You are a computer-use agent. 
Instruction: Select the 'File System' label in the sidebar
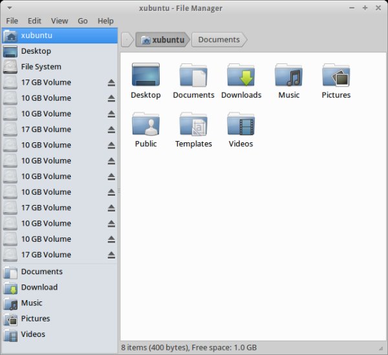pos(41,67)
